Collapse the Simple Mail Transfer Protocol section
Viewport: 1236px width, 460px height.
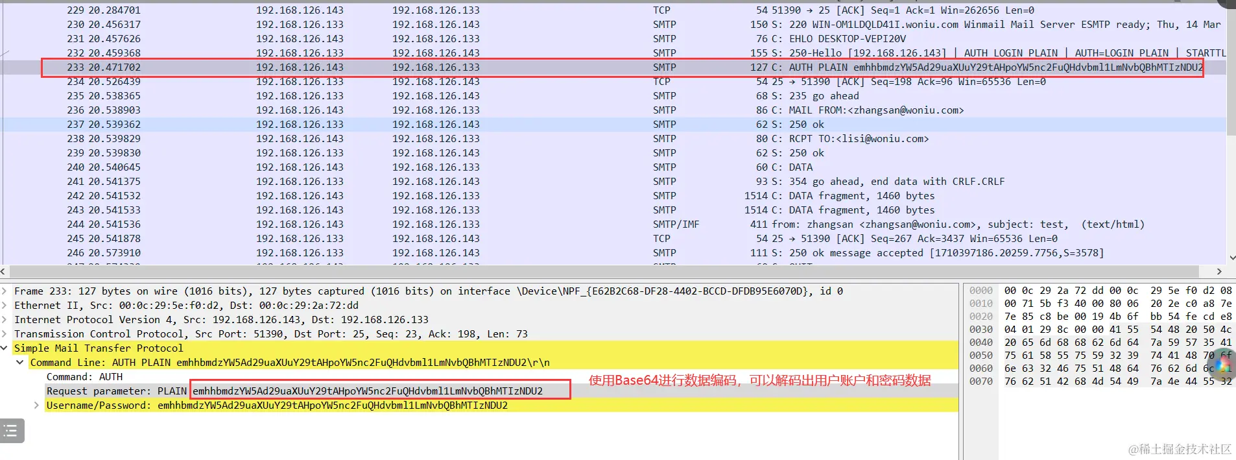pyautogui.click(x=4, y=348)
